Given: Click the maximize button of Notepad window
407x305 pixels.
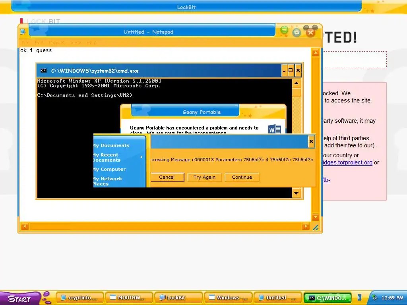Looking at the screenshot, I should (297, 33).
